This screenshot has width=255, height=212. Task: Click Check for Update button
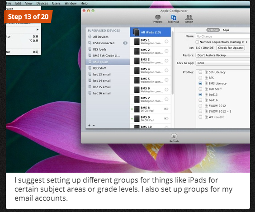(x=231, y=48)
